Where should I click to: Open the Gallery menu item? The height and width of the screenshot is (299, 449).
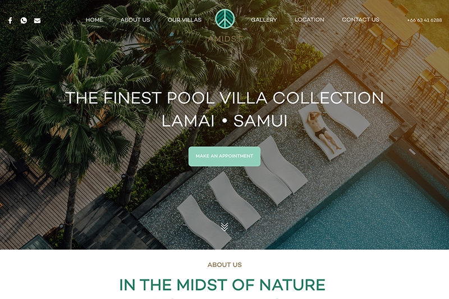coord(264,20)
